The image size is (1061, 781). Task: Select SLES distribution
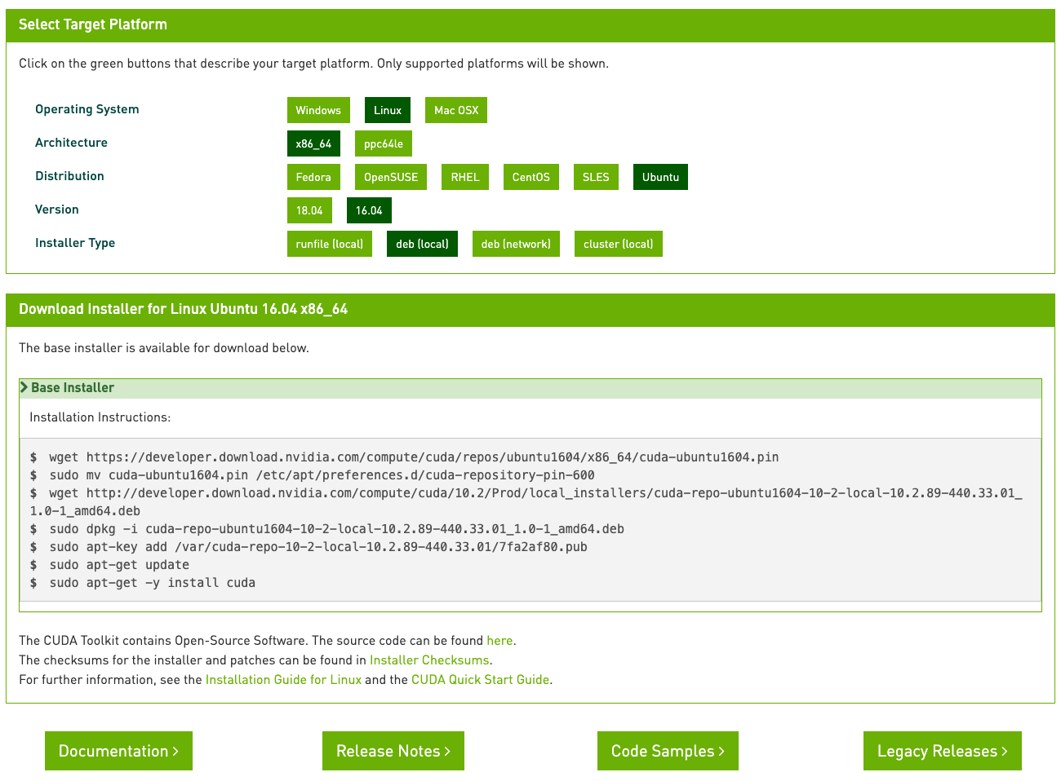point(596,177)
